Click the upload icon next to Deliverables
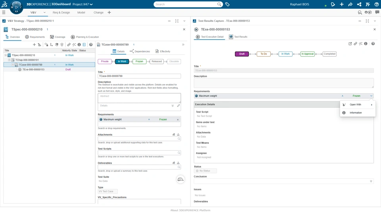The height and width of the screenshot is (214, 381). point(178,163)
